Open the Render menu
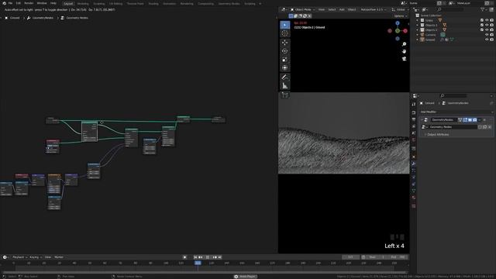Image resolution: width=496 pixels, height=279 pixels. (x=29, y=3)
